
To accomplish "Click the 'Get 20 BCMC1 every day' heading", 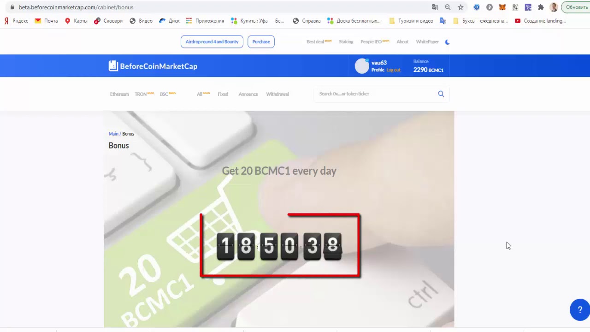I will point(279,171).
